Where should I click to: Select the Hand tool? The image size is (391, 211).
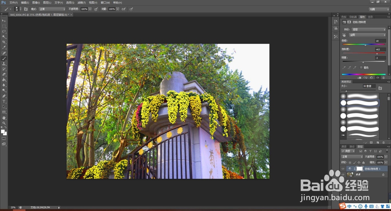coord(4,118)
